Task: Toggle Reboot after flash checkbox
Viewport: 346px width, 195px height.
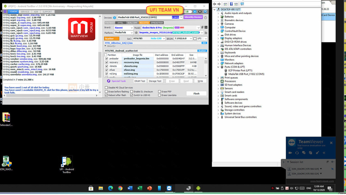Action: (106, 95)
